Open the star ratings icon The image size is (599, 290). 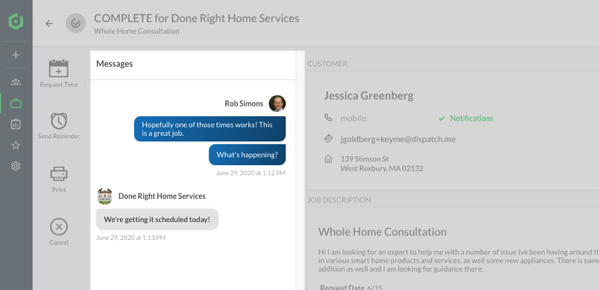coord(16,145)
